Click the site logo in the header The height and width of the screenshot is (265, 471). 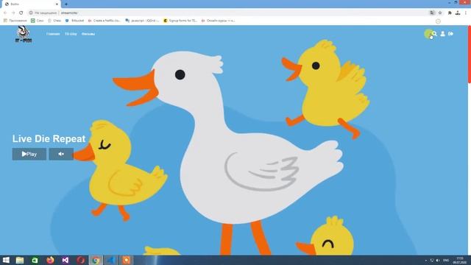(x=24, y=35)
